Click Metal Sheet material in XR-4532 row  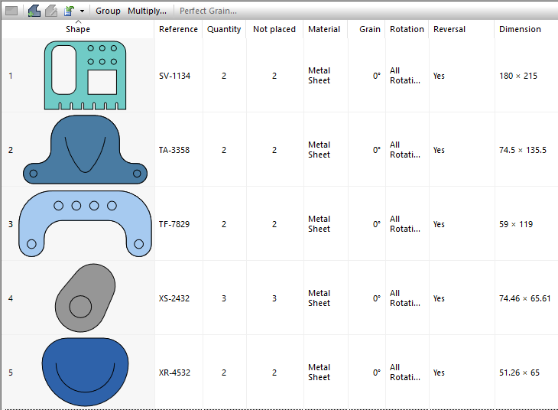320,373
